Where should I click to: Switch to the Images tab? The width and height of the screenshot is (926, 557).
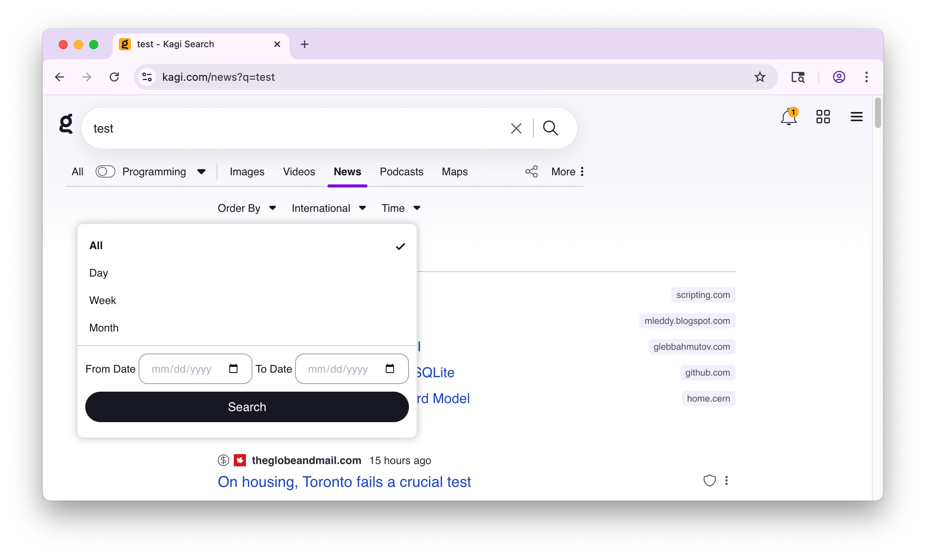pos(247,172)
